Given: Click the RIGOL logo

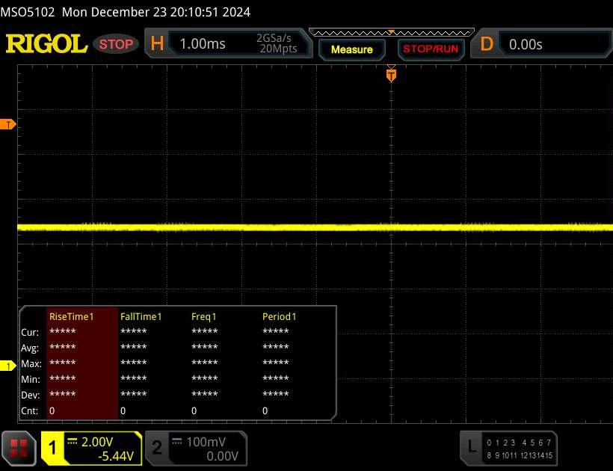Looking at the screenshot, I should click(x=46, y=44).
